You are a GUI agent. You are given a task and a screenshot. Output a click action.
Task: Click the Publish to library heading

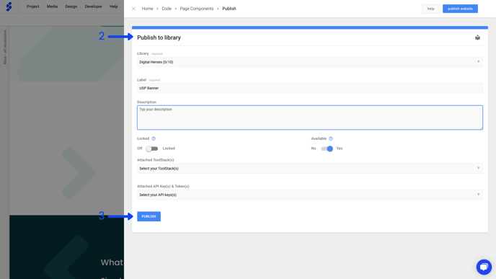pyautogui.click(x=159, y=37)
